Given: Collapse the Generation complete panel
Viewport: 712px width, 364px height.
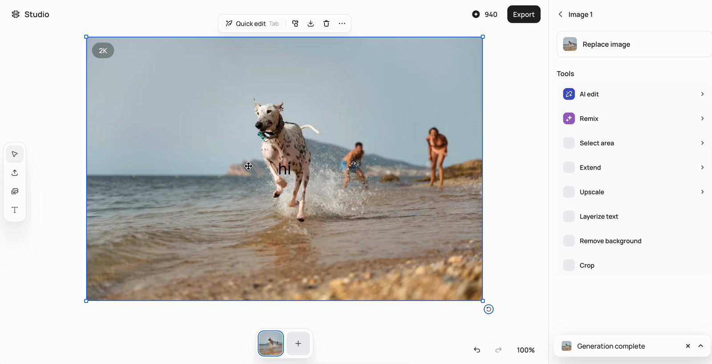Looking at the screenshot, I should tap(701, 346).
